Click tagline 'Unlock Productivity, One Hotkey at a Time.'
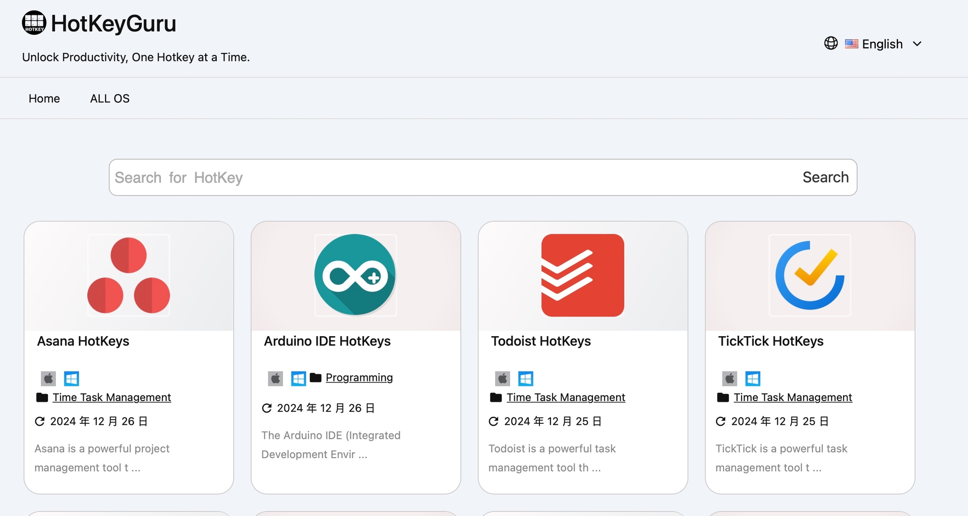The height and width of the screenshot is (516, 968). pyautogui.click(x=136, y=57)
